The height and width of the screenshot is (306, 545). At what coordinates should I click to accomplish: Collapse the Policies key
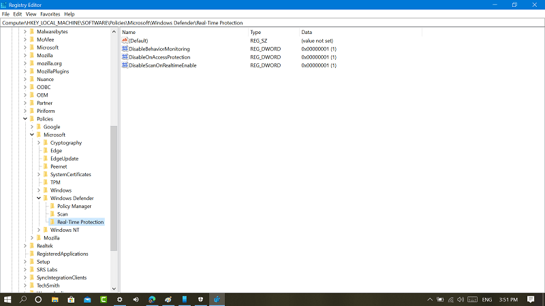[25, 119]
